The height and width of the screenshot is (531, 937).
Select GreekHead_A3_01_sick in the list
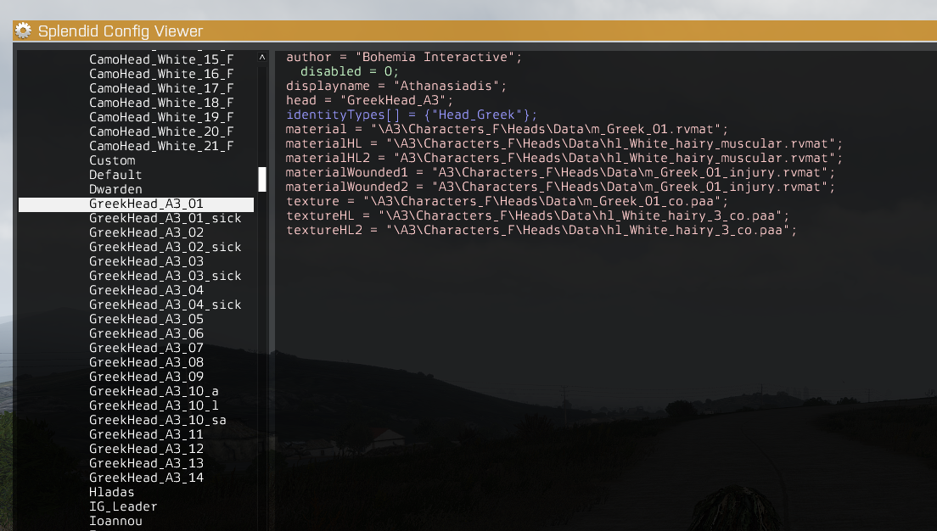(165, 218)
